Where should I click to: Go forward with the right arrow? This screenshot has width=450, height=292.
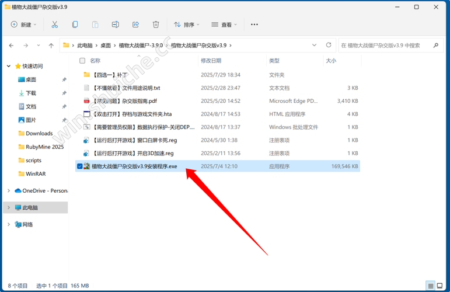tap(26, 46)
